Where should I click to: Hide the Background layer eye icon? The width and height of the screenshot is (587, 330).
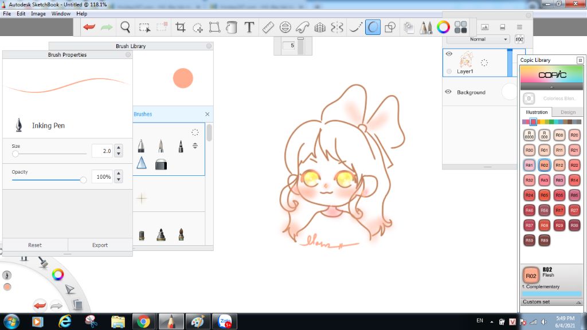[x=448, y=92]
